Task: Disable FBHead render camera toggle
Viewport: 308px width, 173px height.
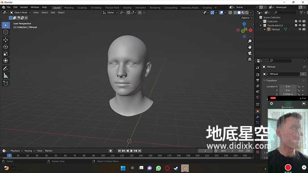Action: click(304, 30)
